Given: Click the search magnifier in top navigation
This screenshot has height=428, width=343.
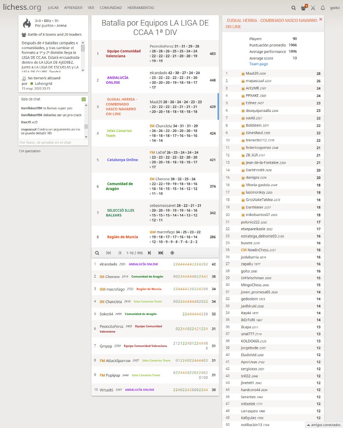Looking at the screenshot, I should [294, 7].
